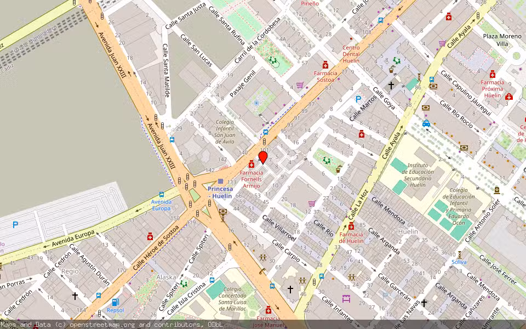This screenshot has height=329, width=526.
Task: Select the pharmacy icon south of Calle Martos
Action: click(x=361, y=134)
